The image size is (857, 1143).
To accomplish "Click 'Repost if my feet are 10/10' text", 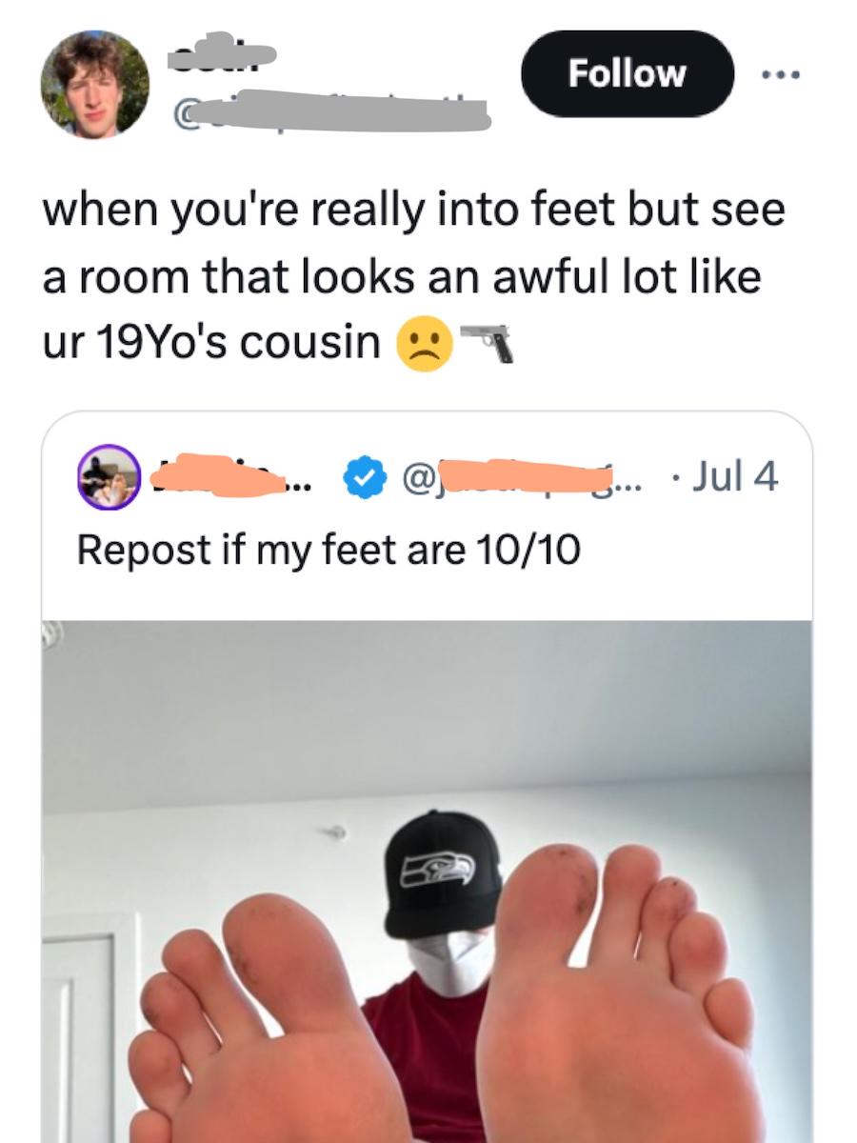I will point(328,551).
